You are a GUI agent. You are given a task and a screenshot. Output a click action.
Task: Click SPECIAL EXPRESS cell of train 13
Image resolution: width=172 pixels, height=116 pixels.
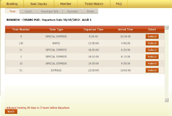[56, 64]
